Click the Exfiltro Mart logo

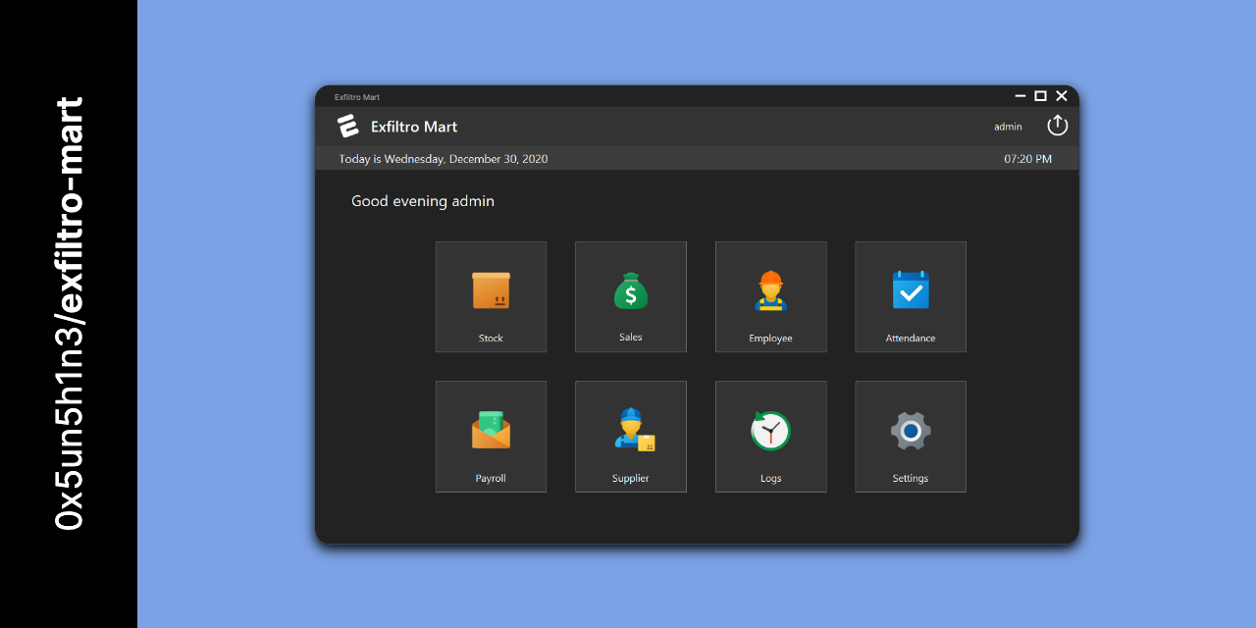coord(348,126)
